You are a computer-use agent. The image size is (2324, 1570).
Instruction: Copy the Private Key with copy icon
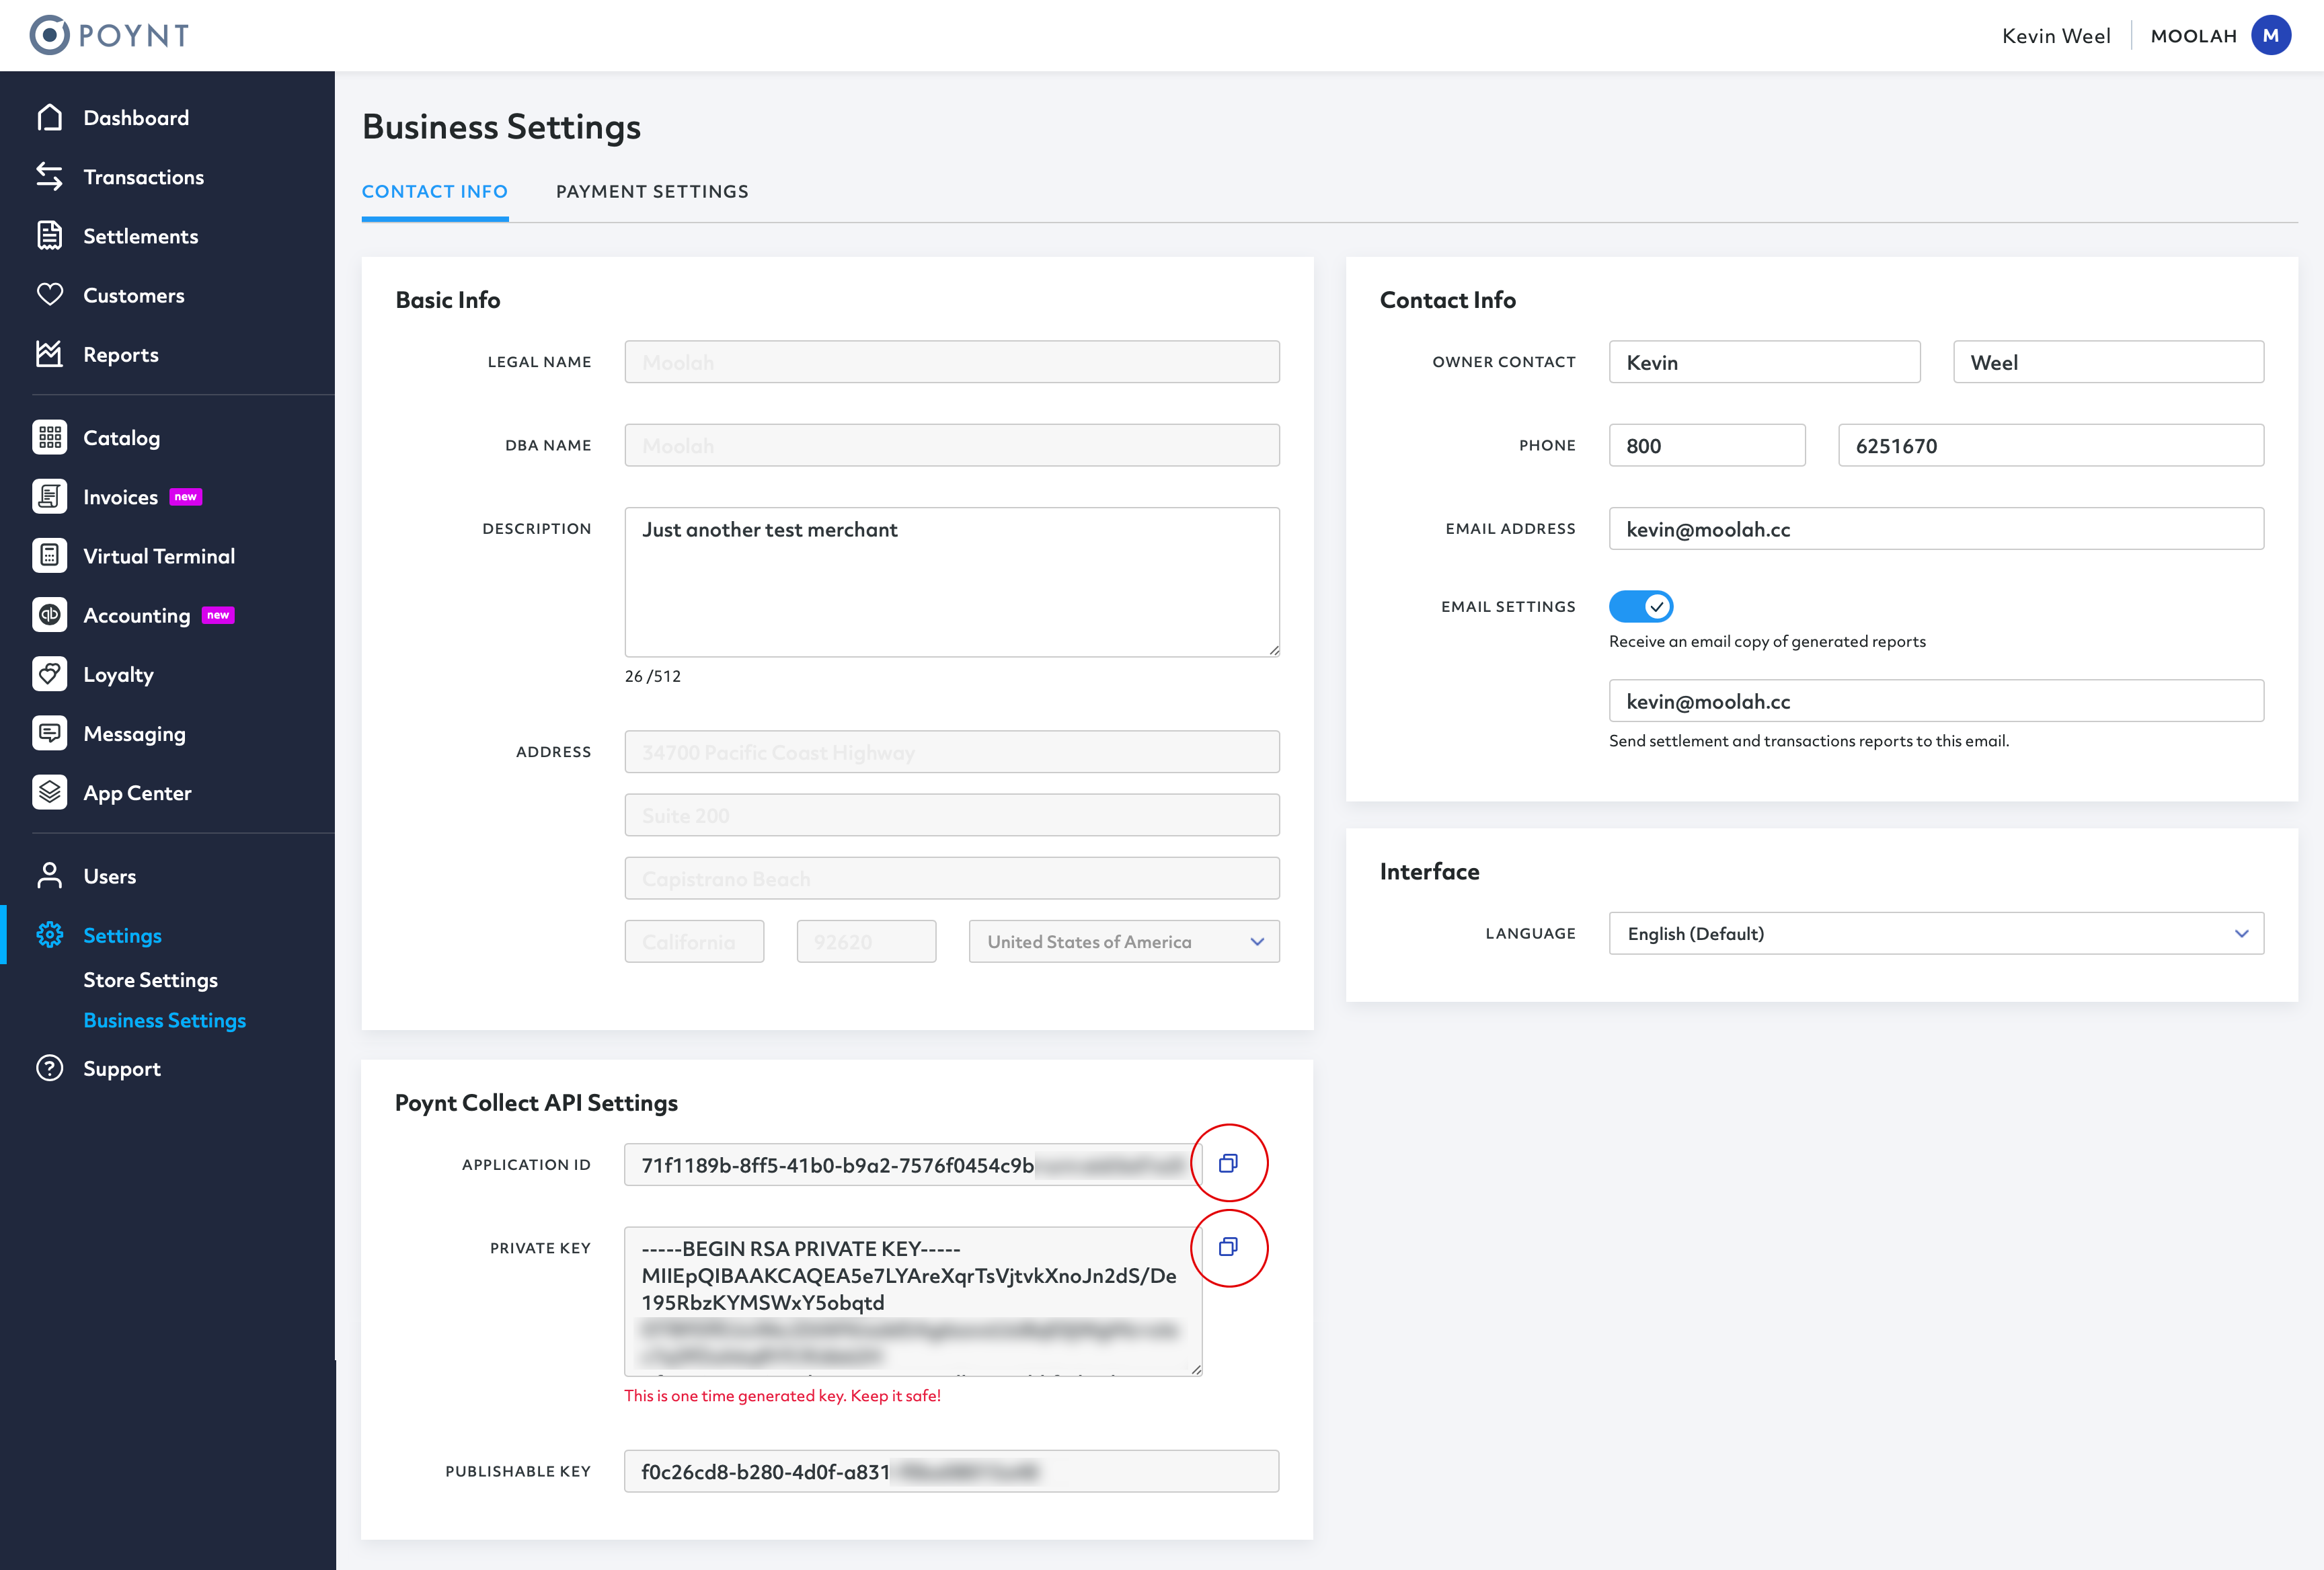click(1229, 1247)
